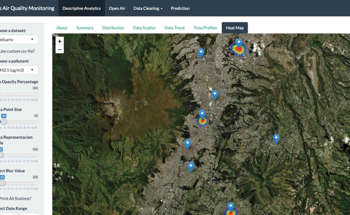The image size is (350, 215).
Task: Open the Prediction page
Action: 180,8
